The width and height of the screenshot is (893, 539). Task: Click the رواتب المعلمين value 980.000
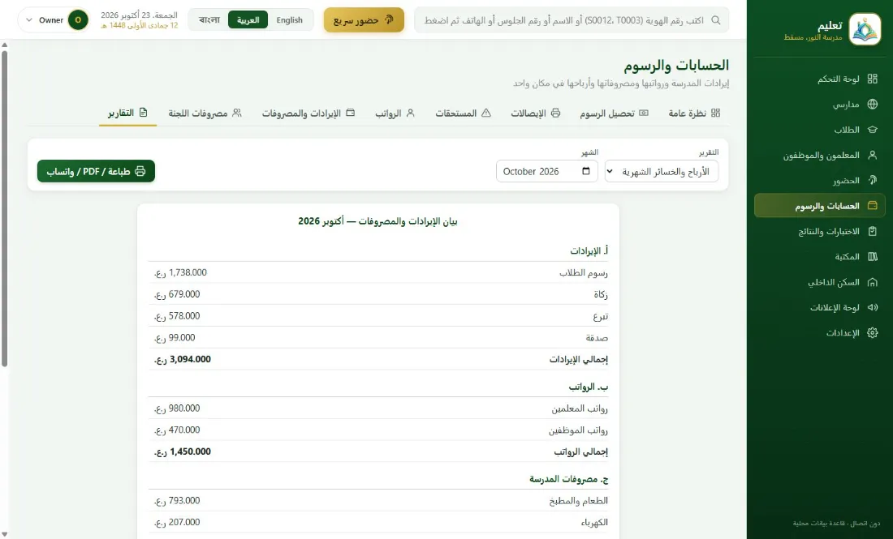click(x=177, y=409)
